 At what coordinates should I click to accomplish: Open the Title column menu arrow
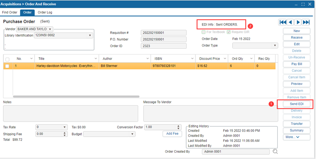96,58
